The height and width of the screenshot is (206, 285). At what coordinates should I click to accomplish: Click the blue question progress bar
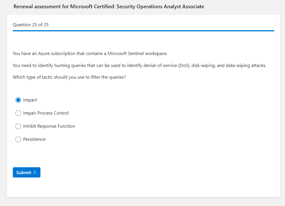coord(143,30)
